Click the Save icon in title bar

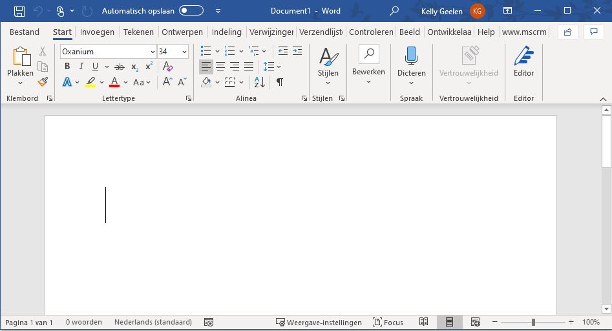(19, 11)
